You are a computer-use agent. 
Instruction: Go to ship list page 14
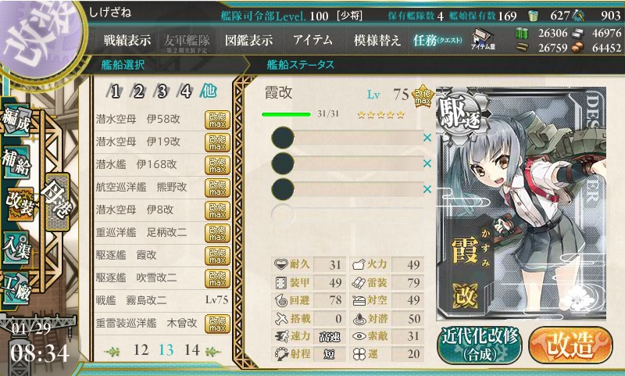click(191, 349)
